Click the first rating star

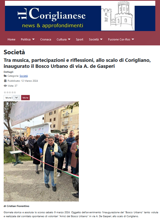click(x=5, y=92)
